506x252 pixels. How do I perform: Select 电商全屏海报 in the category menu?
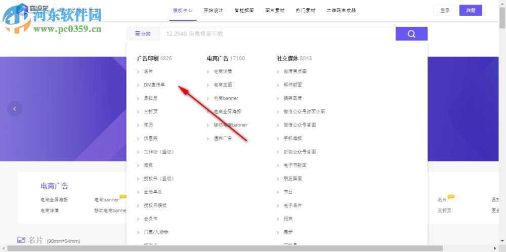pos(227,112)
